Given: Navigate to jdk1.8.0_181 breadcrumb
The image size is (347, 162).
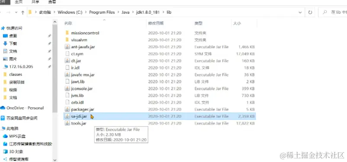Looking at the screenshot, I should pos(148,13).
